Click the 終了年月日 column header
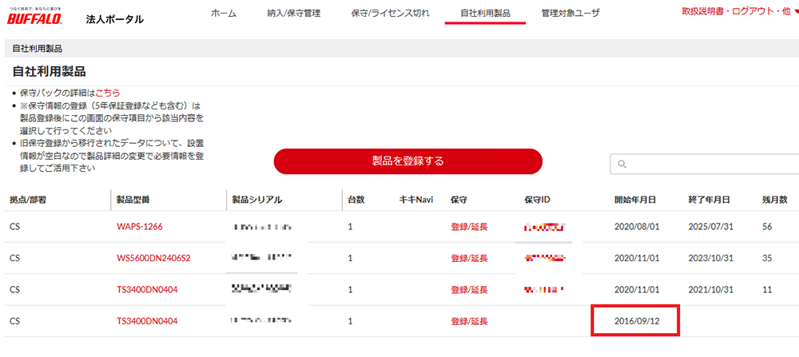Image resolution: width=799 pixels, height=357 pixels. (x=709, y=200)
